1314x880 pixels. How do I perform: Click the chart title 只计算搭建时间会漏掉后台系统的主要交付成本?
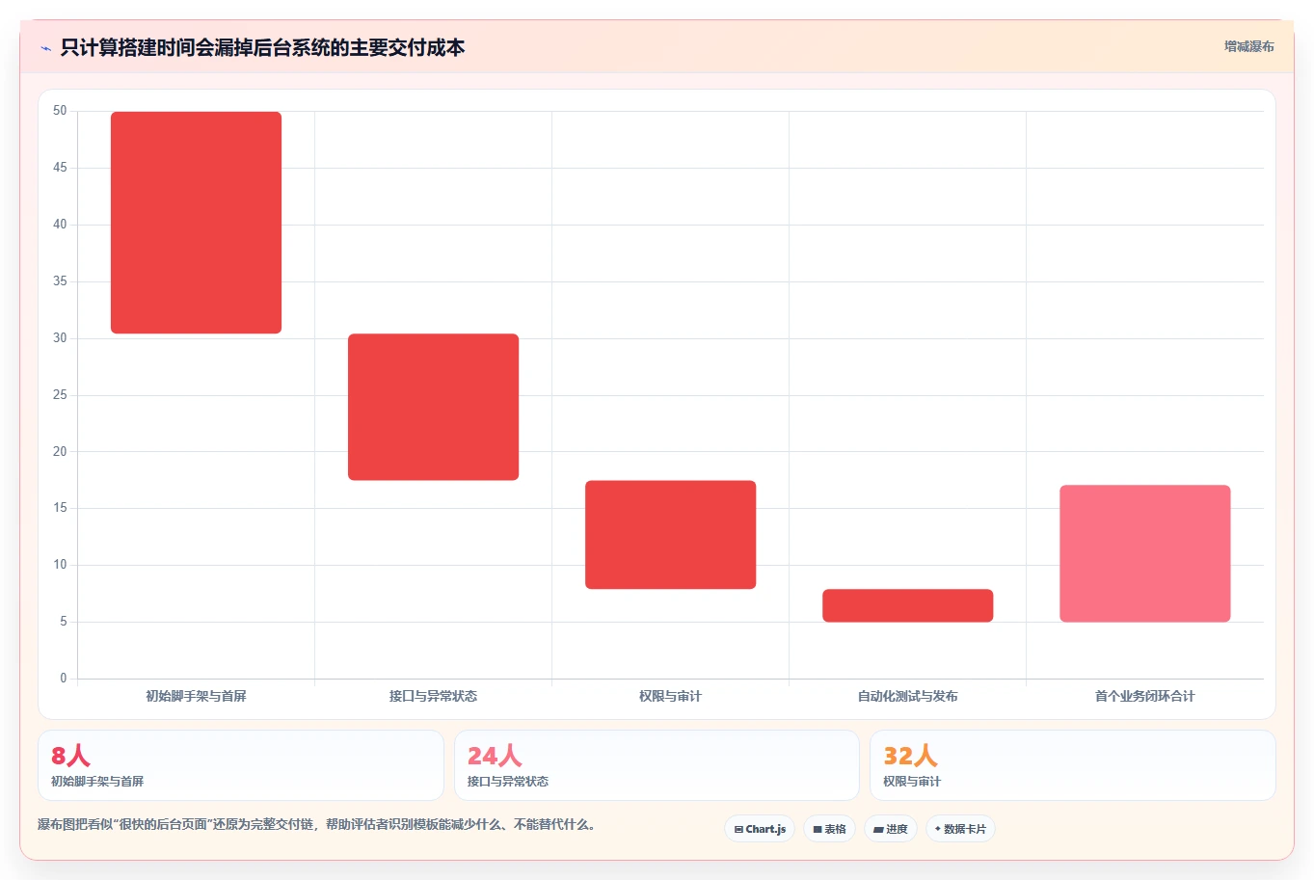click(262, 47)
